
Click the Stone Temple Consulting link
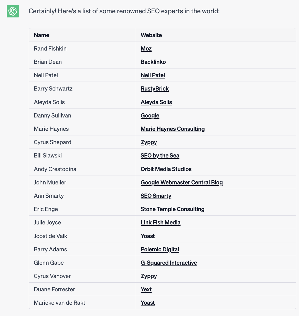click(x=172, y=209)
